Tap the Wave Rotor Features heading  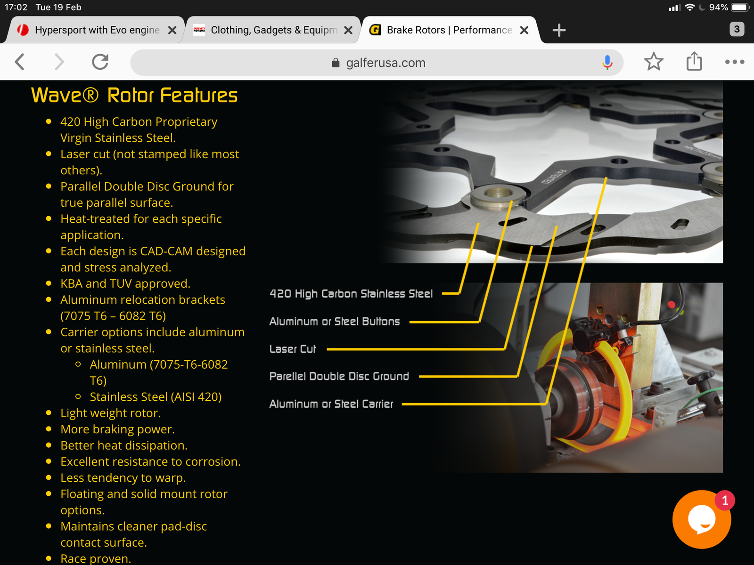pos(134,96)
